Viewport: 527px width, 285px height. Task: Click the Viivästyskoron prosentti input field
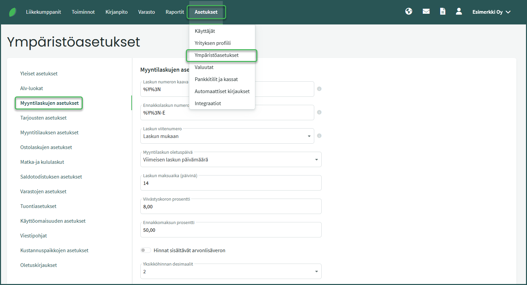tap(230, 207)
